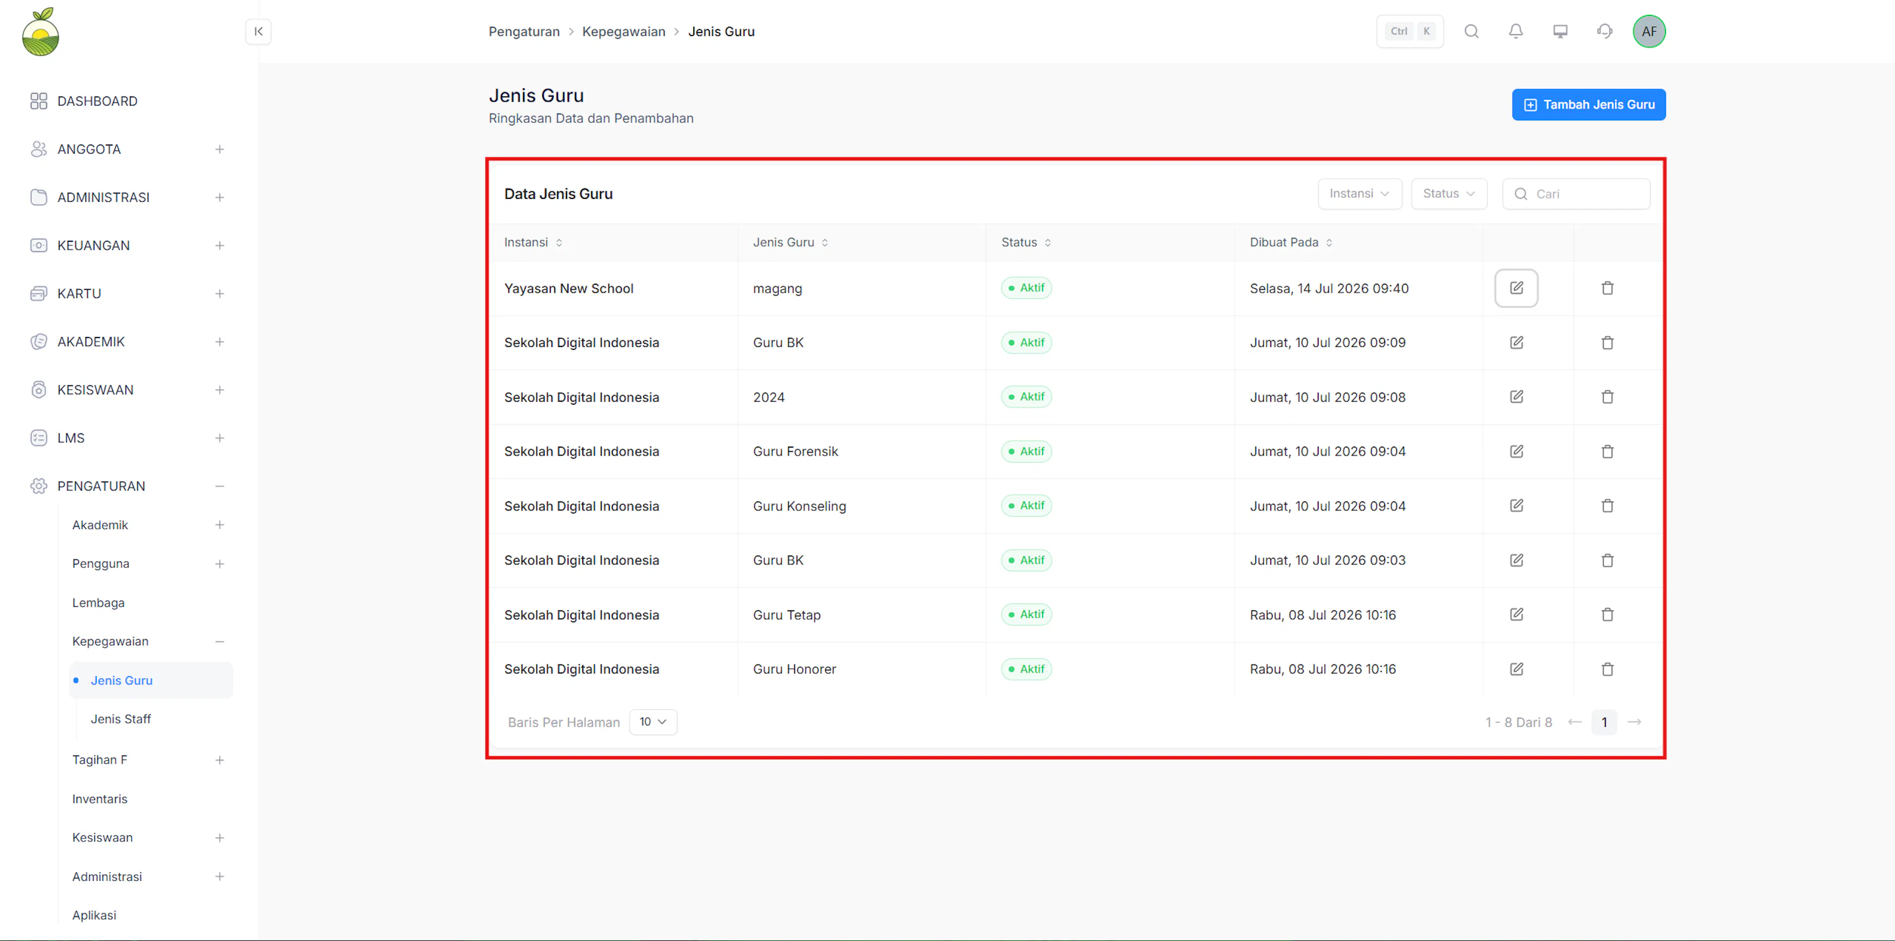Go to Kepegawaian via the breadcrumb

624,32
